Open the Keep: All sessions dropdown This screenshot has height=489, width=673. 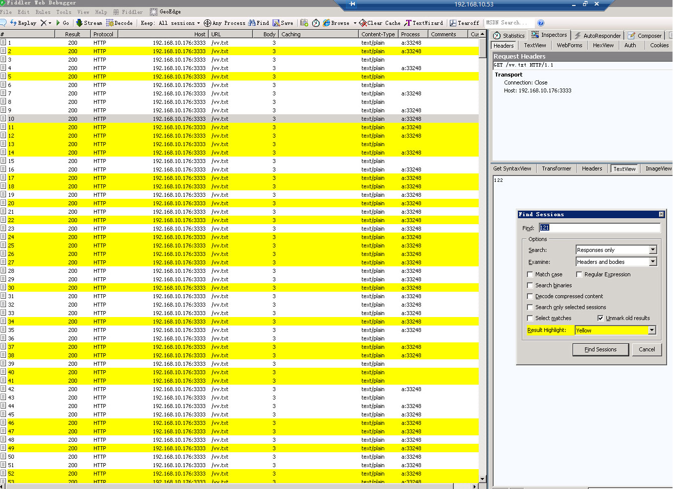pyautogui.click(x=170, y=23)
